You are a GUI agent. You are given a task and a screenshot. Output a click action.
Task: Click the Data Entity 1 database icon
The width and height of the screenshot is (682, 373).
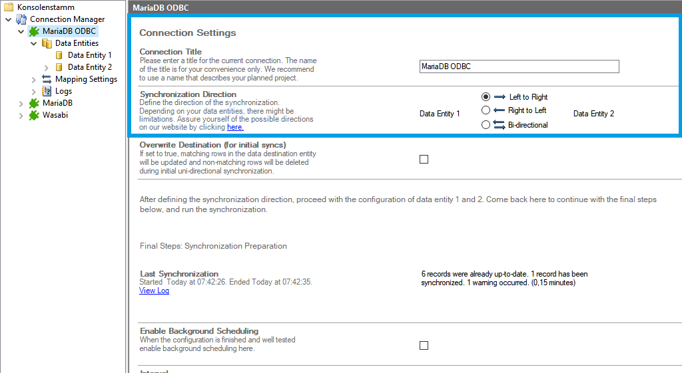[x=59, y=55]
